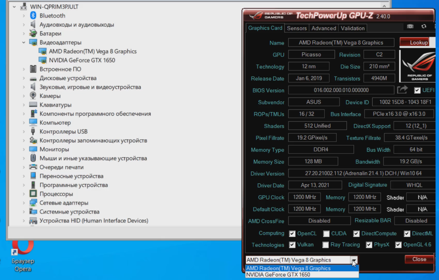
Task: Expand the Процессоры node
Action: [23, 194]
